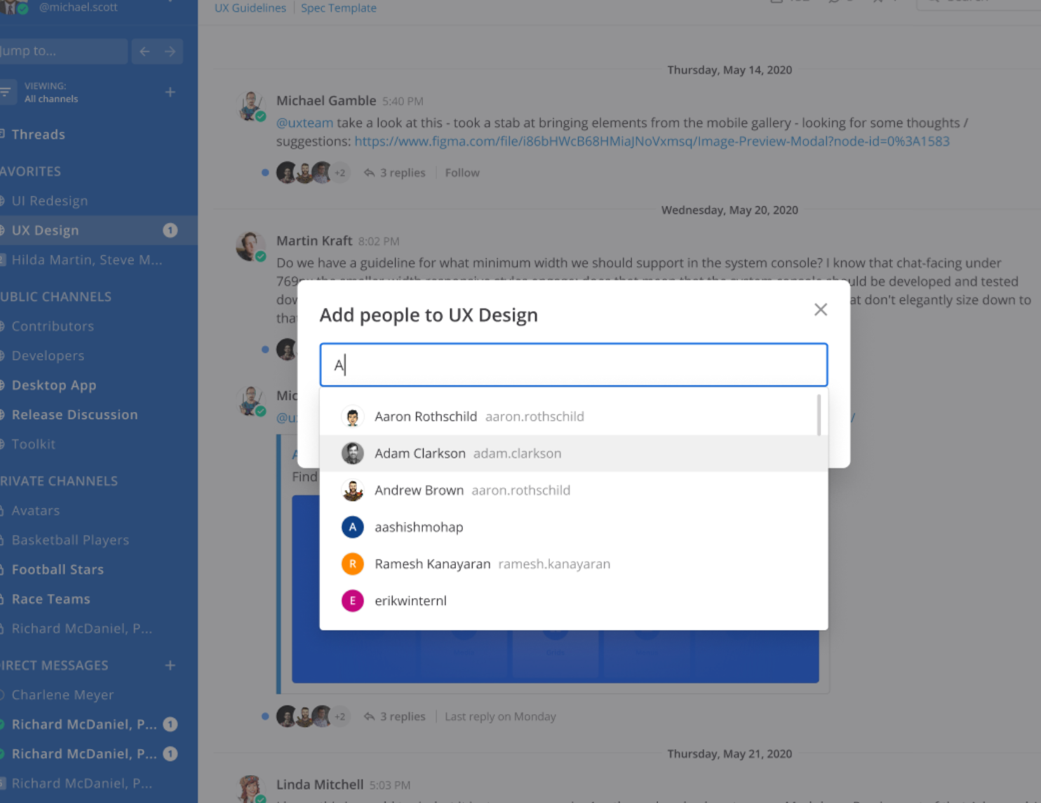Screen dimensions: 1041x803
Task: Click the forward navigation arrow in the sidebar
Action: 170,51
